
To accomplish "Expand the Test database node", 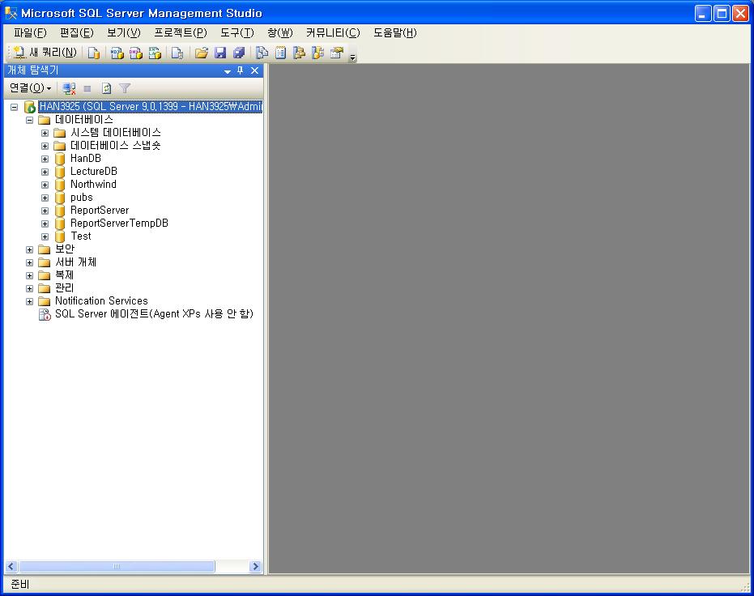I will (45, 237).
